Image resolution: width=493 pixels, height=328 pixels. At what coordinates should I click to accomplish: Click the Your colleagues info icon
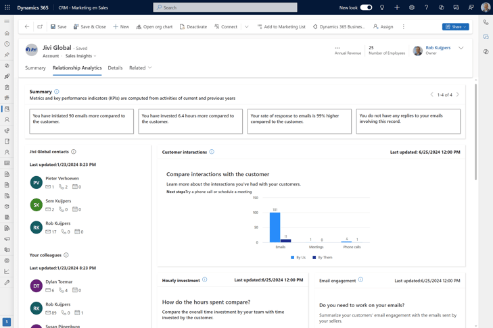click(x=66, y=255)
